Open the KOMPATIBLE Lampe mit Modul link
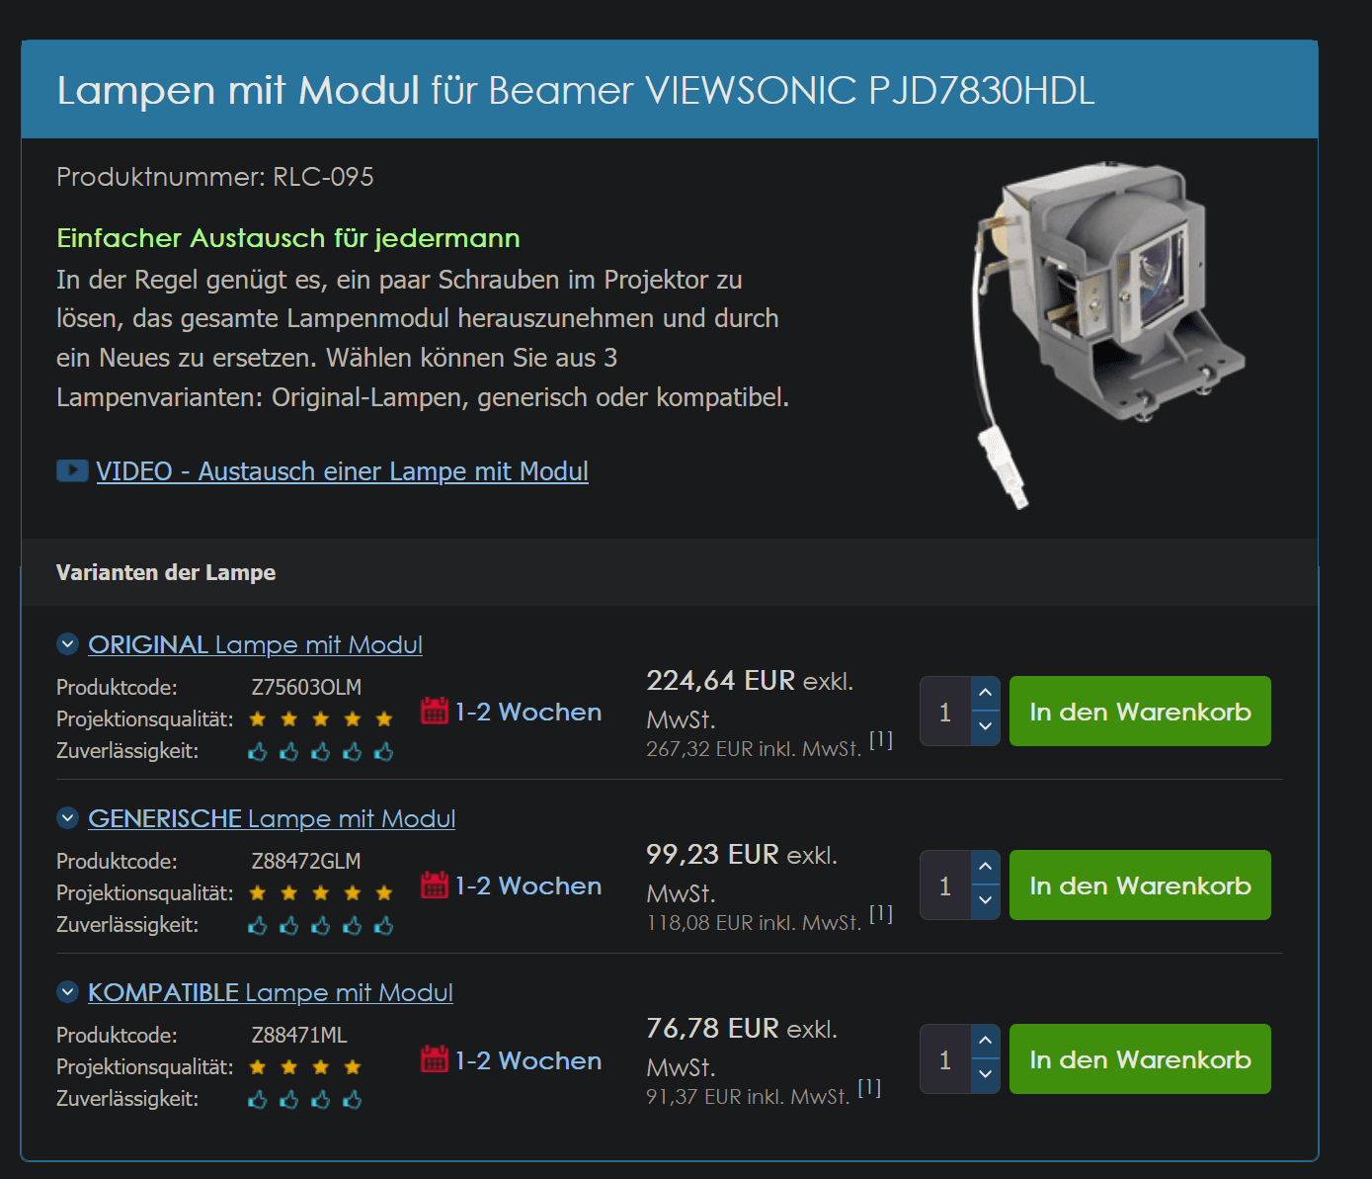The height and width of the screenshot is (1179, 1372). click(271, 992)
